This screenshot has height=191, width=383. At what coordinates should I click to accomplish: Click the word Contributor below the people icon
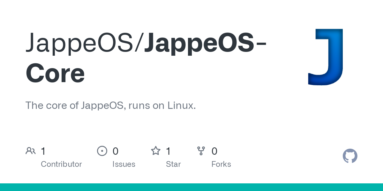61,164
